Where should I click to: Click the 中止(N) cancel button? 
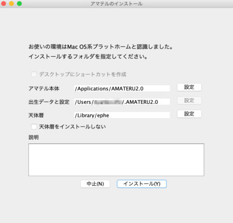pos(95,184)
